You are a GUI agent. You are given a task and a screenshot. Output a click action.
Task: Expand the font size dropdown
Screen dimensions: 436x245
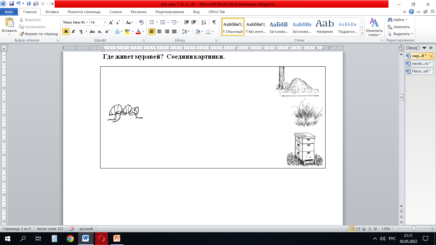[105, 22]
